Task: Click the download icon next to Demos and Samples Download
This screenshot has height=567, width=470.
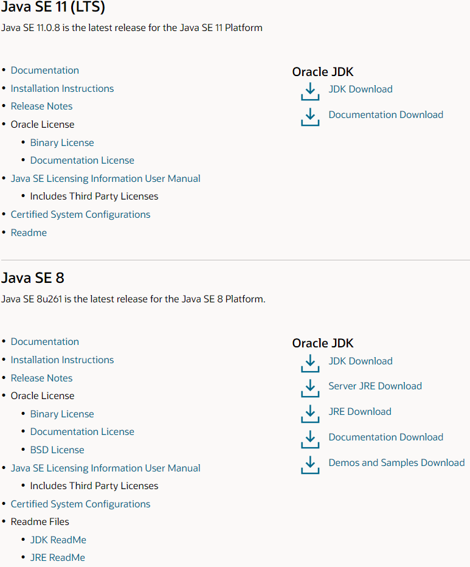Action: [x=310, y=465]
